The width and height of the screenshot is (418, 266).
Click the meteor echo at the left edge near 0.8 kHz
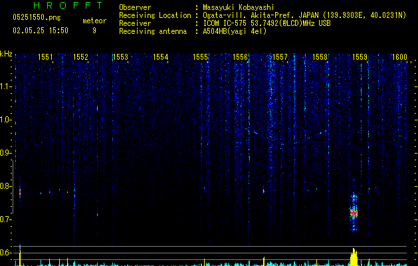point(20,192)
